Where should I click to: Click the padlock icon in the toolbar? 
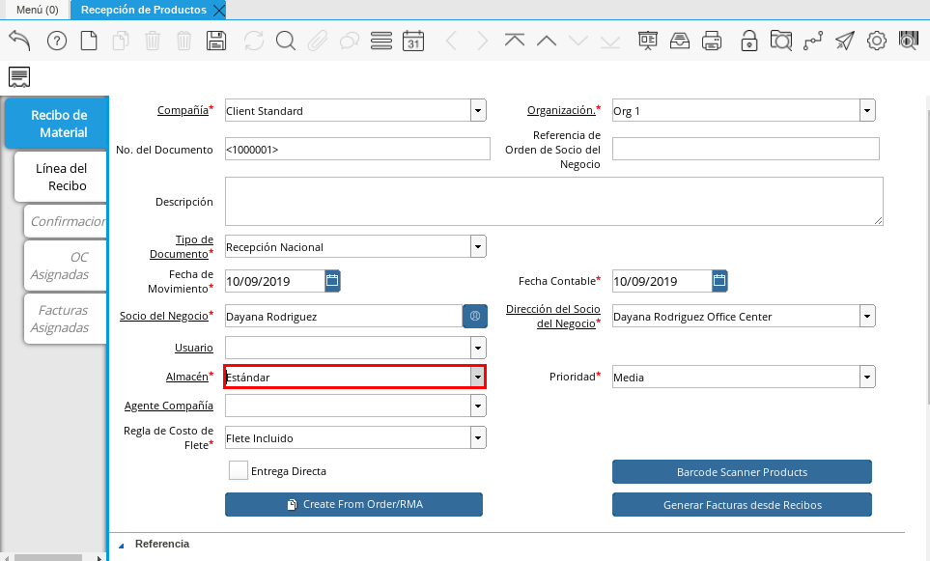(x=748, y=41)
